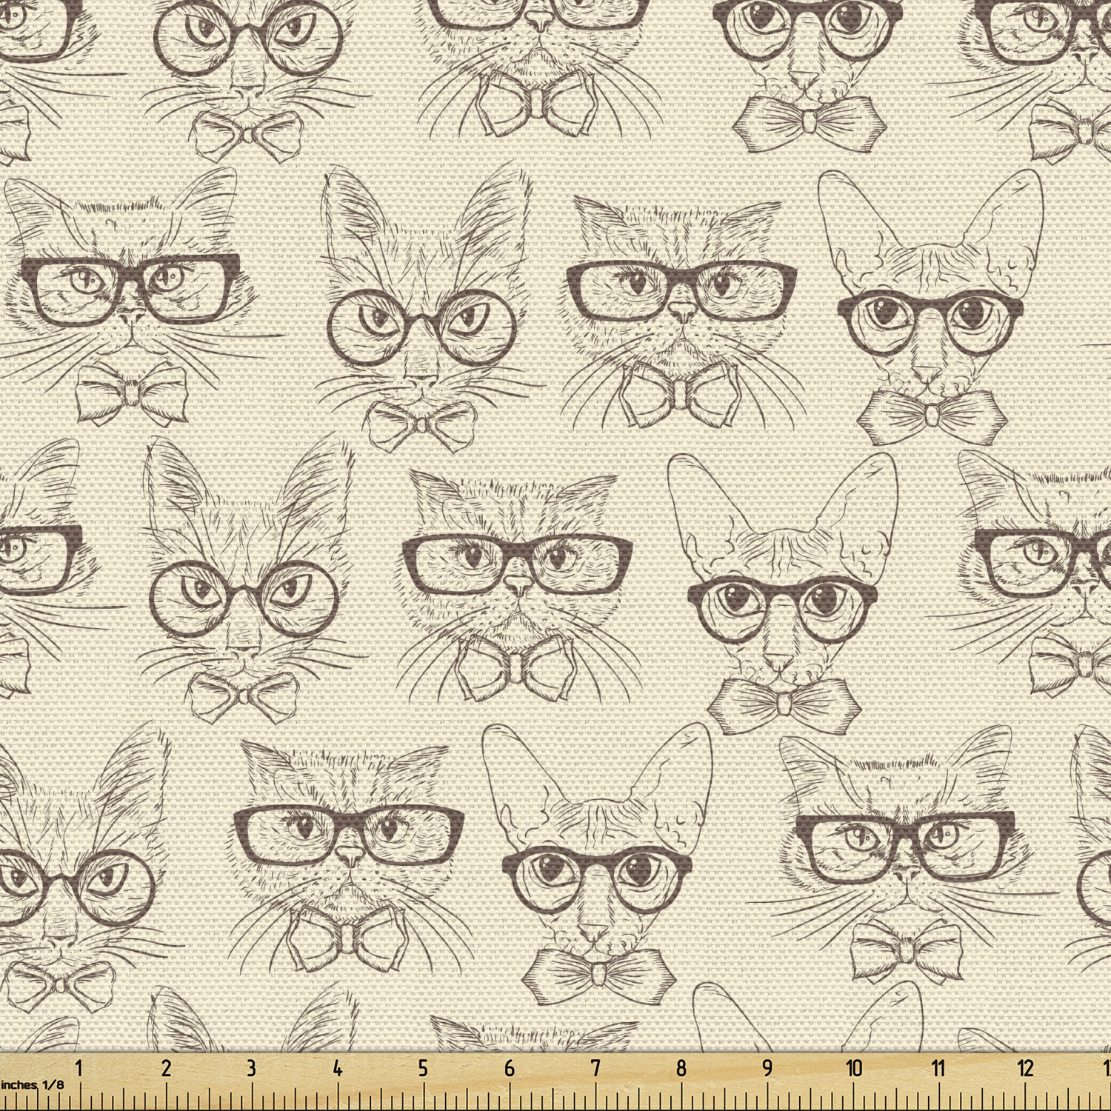Click the number 12 on the ruler
1111x1111 pixels.
pyautogui.click(x=1026, y=1068)
